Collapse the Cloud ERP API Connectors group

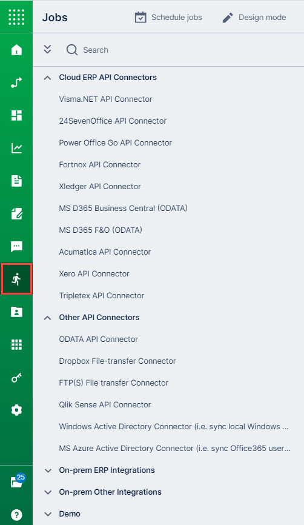pyautogui.click(x=47, y=78)
